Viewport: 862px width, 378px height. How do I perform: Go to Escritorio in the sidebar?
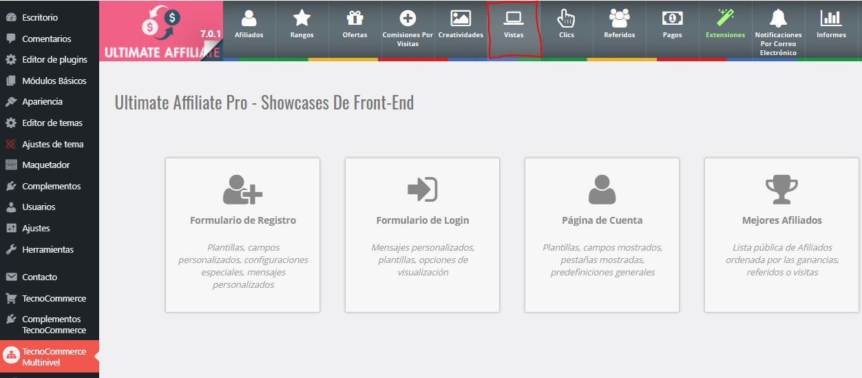40,17
